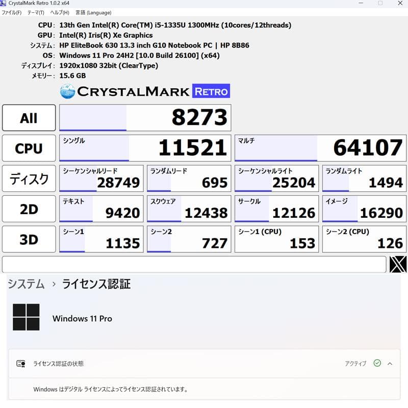The height and width of the screenshot is (408, 408).
Task: Click the purple RETRO badge icon
Action: tap(212, 91)
